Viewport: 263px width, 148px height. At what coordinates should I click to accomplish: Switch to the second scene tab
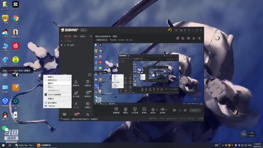pos(75,36)
